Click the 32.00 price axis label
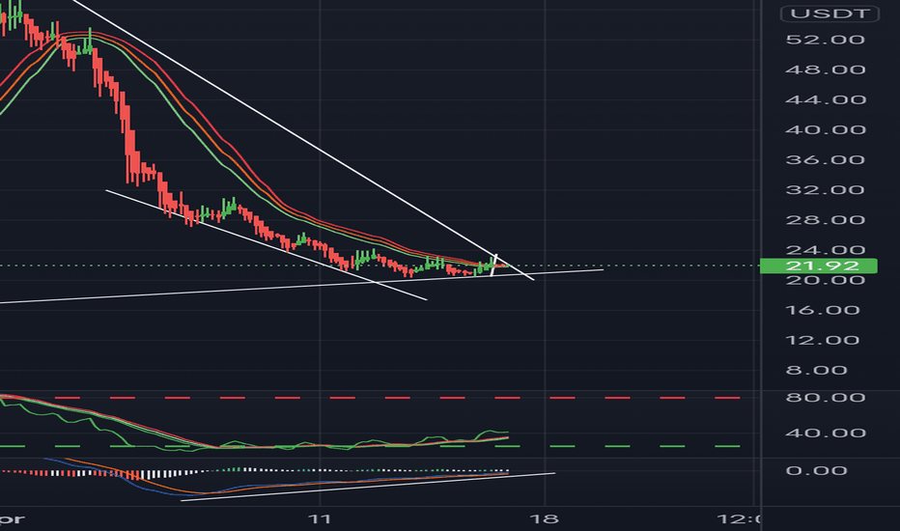 click(x=825, y=190)
